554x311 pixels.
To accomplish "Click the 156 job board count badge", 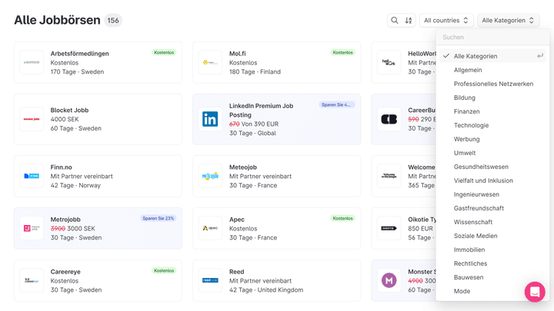I will coord(113,21).
